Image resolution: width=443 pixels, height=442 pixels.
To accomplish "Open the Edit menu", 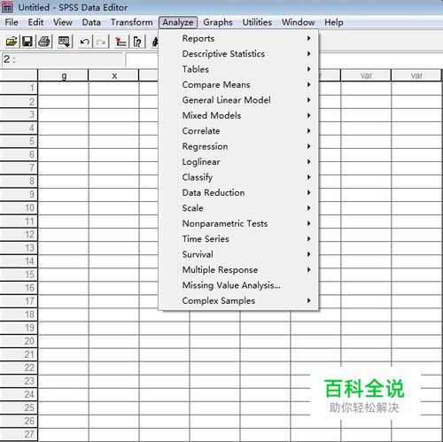I will pyautogui.click(x=35, y=22).
